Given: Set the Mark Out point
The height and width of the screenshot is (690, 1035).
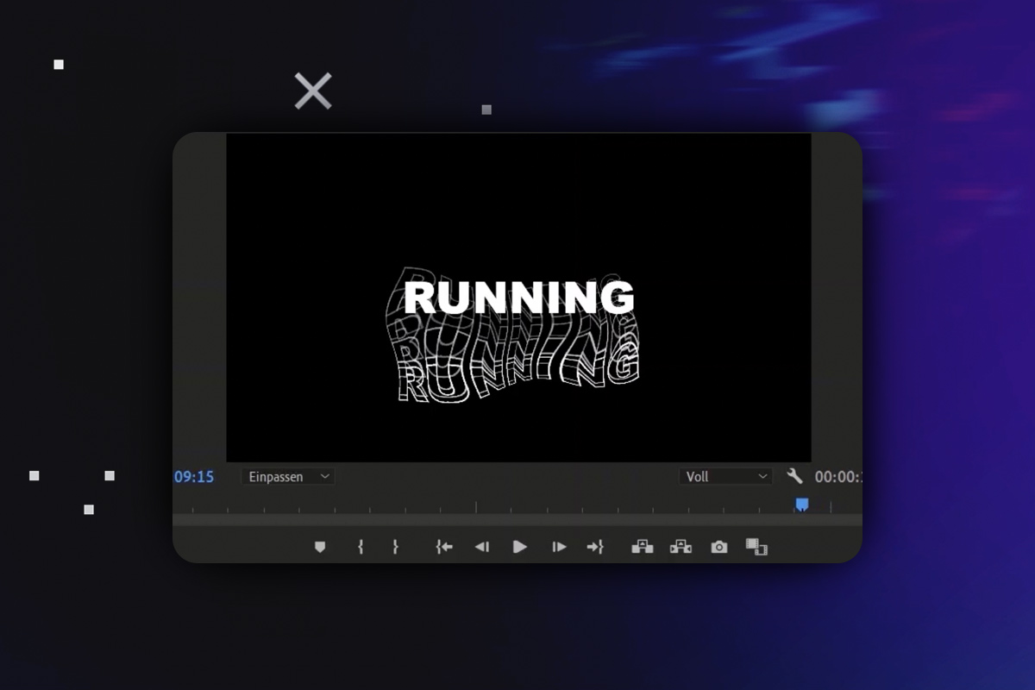Looking at the screenshot, I should tap(395, 547).
